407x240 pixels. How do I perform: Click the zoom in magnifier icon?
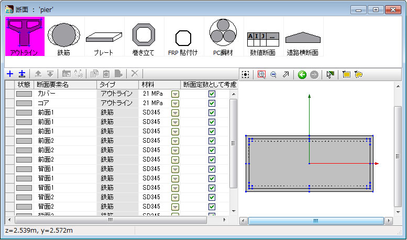[x=262, y=75]
